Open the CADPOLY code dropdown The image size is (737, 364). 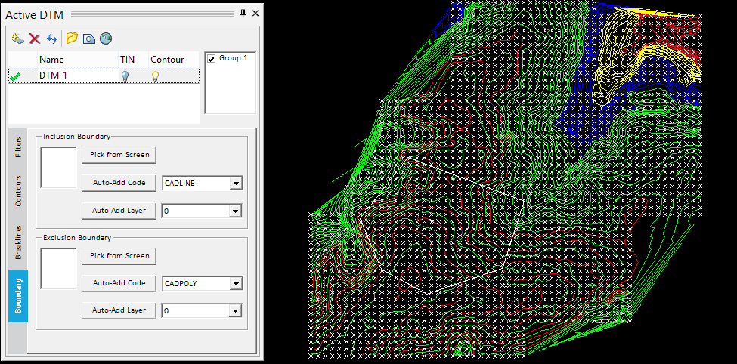[236, 284]
